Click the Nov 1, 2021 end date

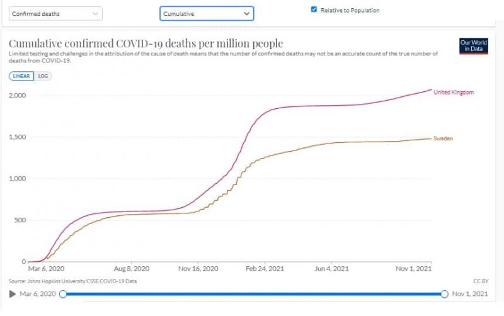point(471,294)
